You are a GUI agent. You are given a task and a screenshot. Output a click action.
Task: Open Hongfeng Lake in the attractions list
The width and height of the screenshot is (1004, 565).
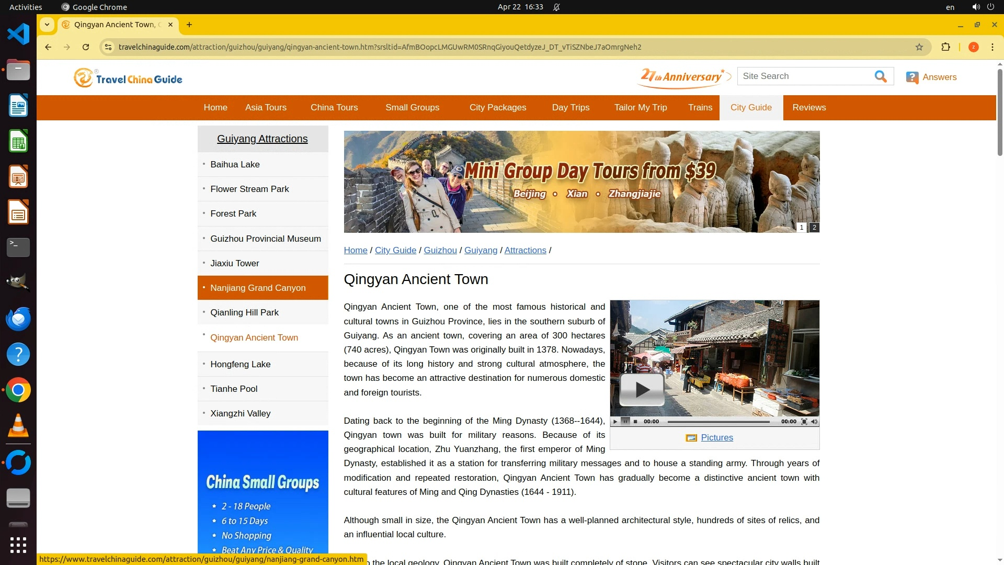[x=241, y=365]
